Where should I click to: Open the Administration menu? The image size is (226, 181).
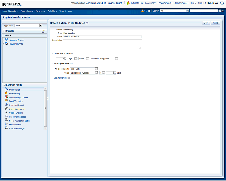tap(182, 3)
